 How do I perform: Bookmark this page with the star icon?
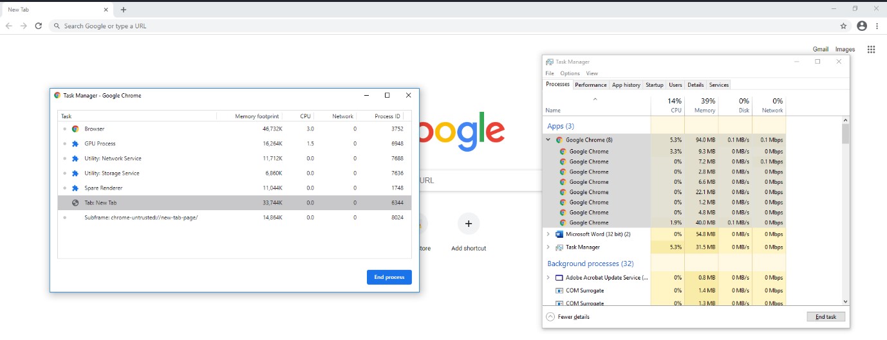coord(843,26)
